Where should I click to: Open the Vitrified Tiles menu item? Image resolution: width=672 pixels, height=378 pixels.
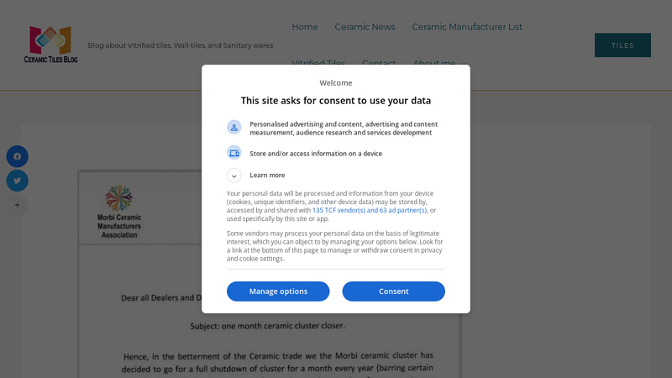318,63
